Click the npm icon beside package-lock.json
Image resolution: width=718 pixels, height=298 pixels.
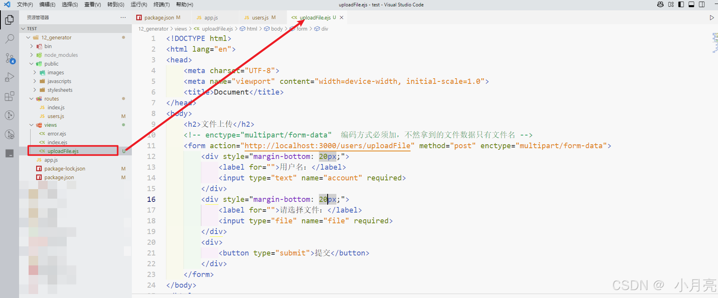click(39, 169)
